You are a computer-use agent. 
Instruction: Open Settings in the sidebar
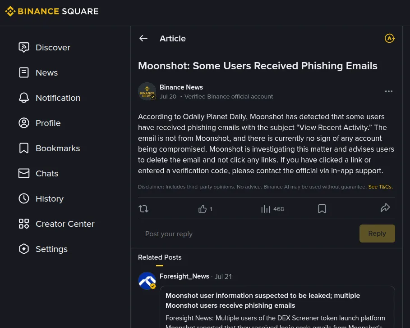[43, 249]
